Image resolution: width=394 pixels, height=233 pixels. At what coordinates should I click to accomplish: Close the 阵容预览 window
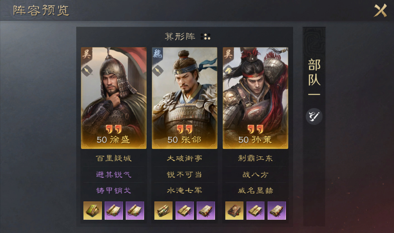[380, 11]
